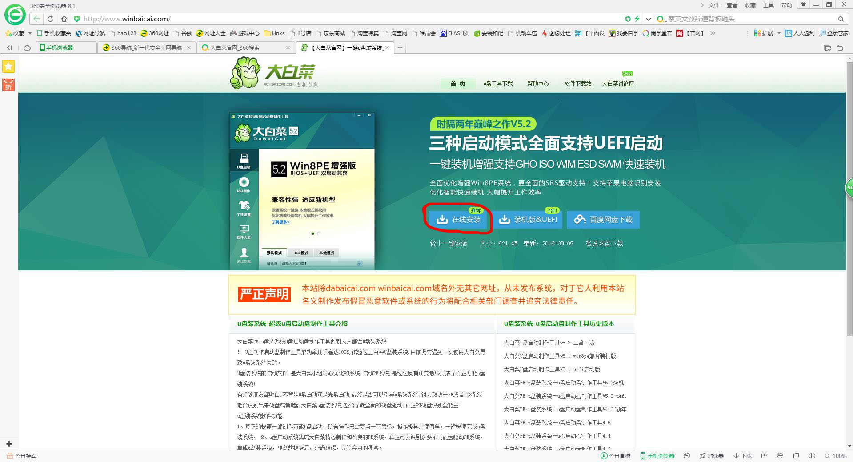The width and height of the screenshot is (853, 462).
Task: Open the 百度网盘下载 link
Action: (603, 219)
